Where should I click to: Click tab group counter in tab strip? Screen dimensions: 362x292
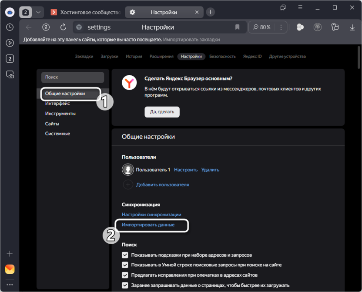[25, 12]
